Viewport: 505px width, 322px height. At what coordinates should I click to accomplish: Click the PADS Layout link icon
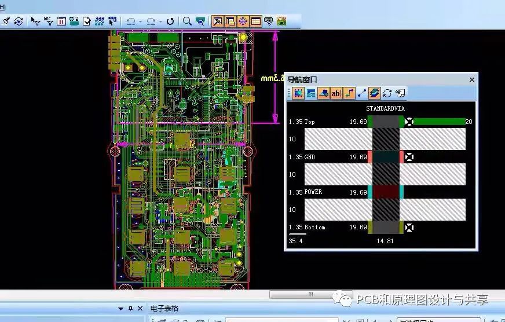(282, 21)
